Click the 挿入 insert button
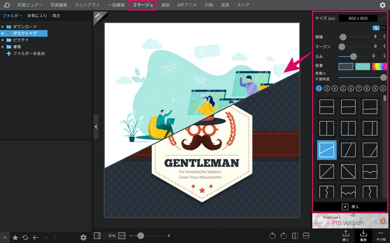The width and height of the screenshot is (390, 243). (x=350, y=206)
